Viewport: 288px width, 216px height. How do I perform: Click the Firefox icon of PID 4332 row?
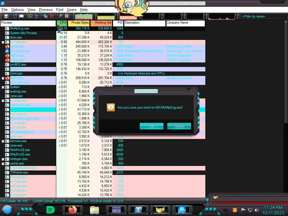coord(7,46)
